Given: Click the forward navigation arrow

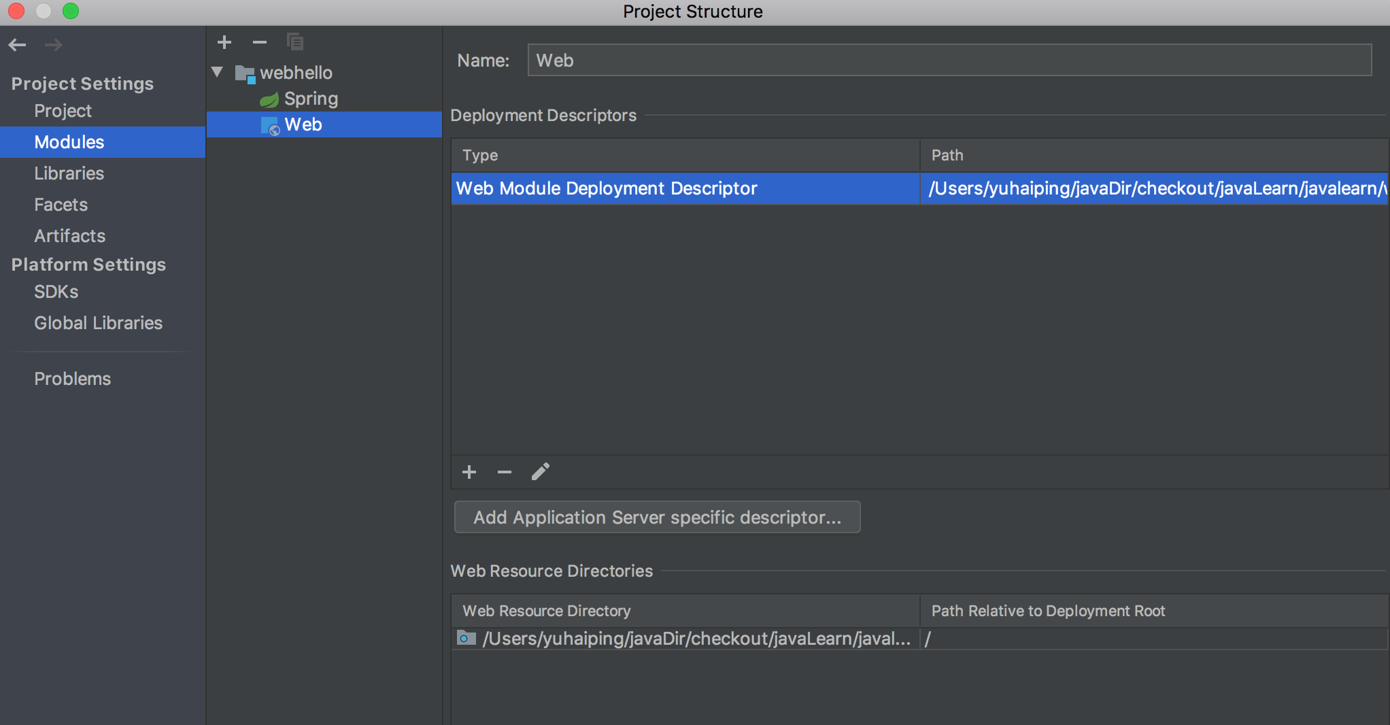Looking at the screenshot, I should pos(53,45).
